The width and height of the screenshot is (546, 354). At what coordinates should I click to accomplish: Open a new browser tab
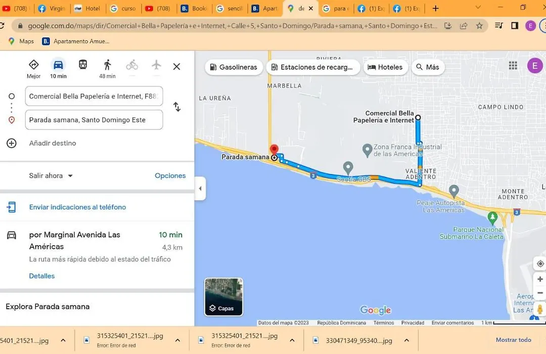tap(435, 9)
